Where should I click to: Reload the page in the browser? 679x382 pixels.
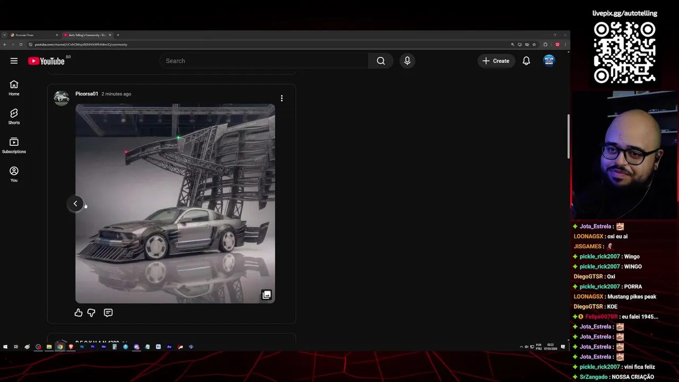(21, 45)
